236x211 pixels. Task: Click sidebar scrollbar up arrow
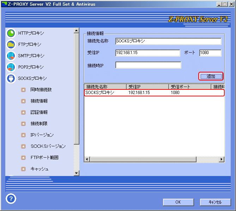[x=77, y=31]
